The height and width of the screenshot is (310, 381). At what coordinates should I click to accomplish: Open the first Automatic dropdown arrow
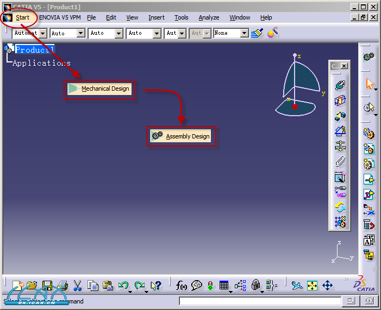pyautogui.click(x=43, y=33)
